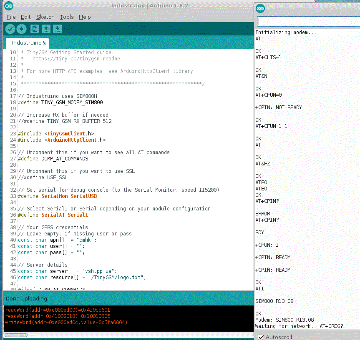Open the Edit menu
Viewport: 360px width, 340px height.
(25, 17)
